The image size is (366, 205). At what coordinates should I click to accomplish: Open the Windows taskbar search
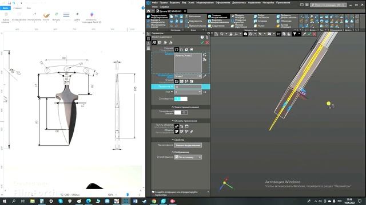pyautogui.click(x=14, y=201)
